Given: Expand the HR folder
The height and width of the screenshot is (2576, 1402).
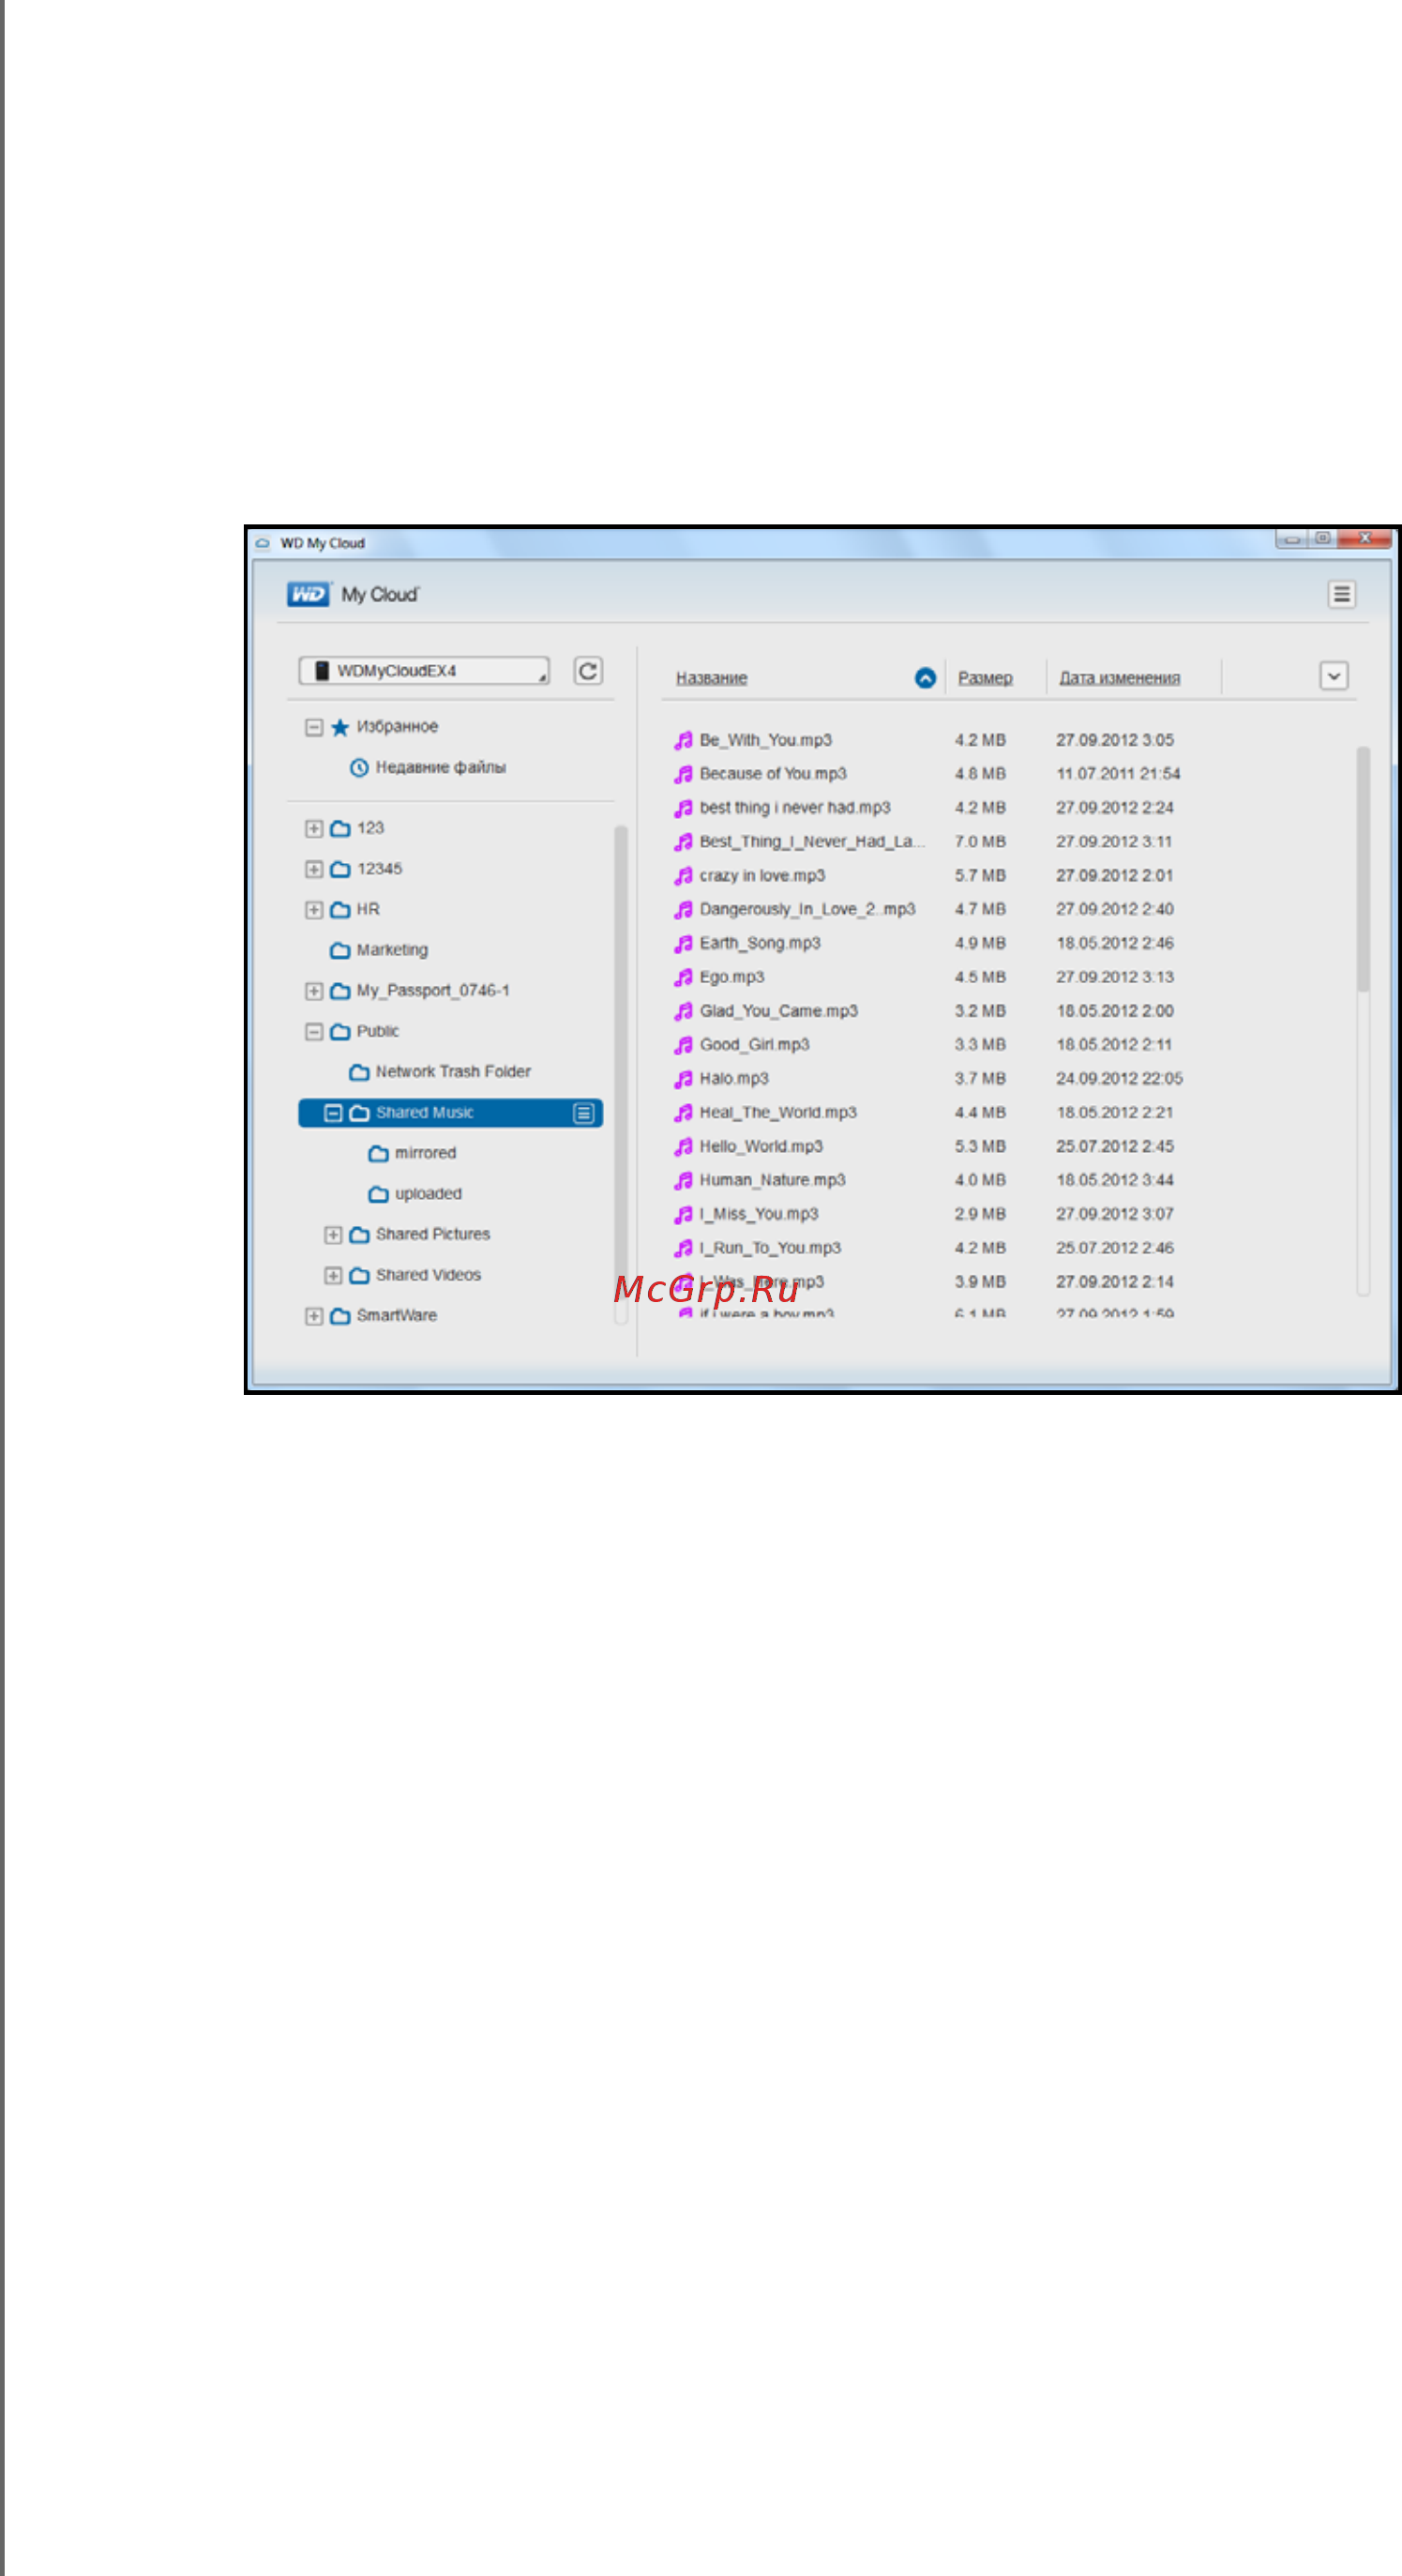Looking at the screenshot, I should click(313, 909).
